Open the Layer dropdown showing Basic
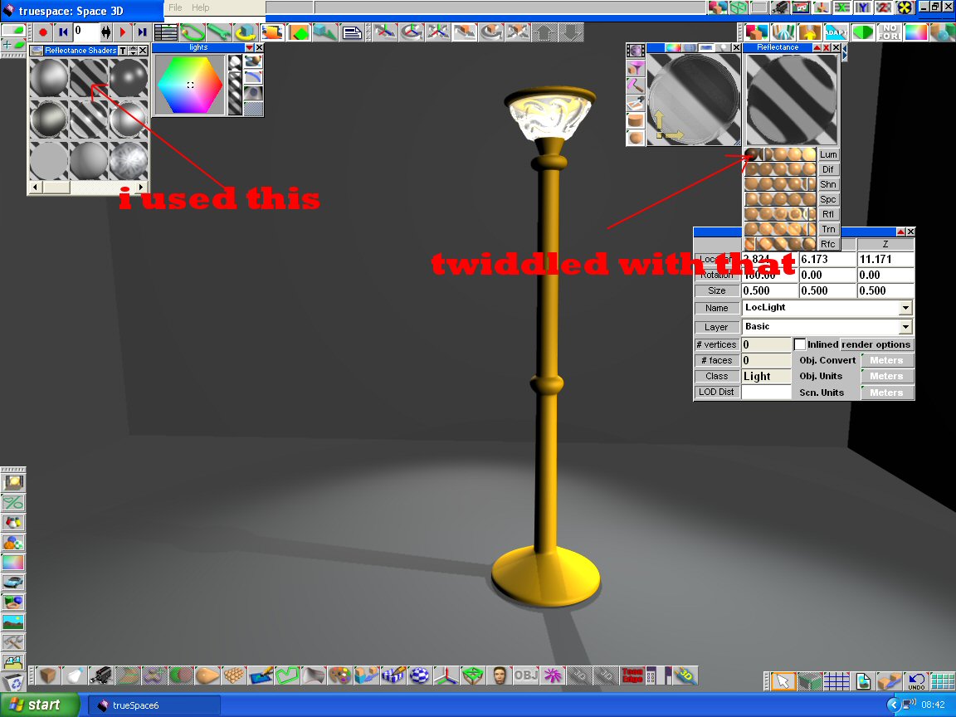The width and height of the screenshot is (956, 717). point(905,327)
